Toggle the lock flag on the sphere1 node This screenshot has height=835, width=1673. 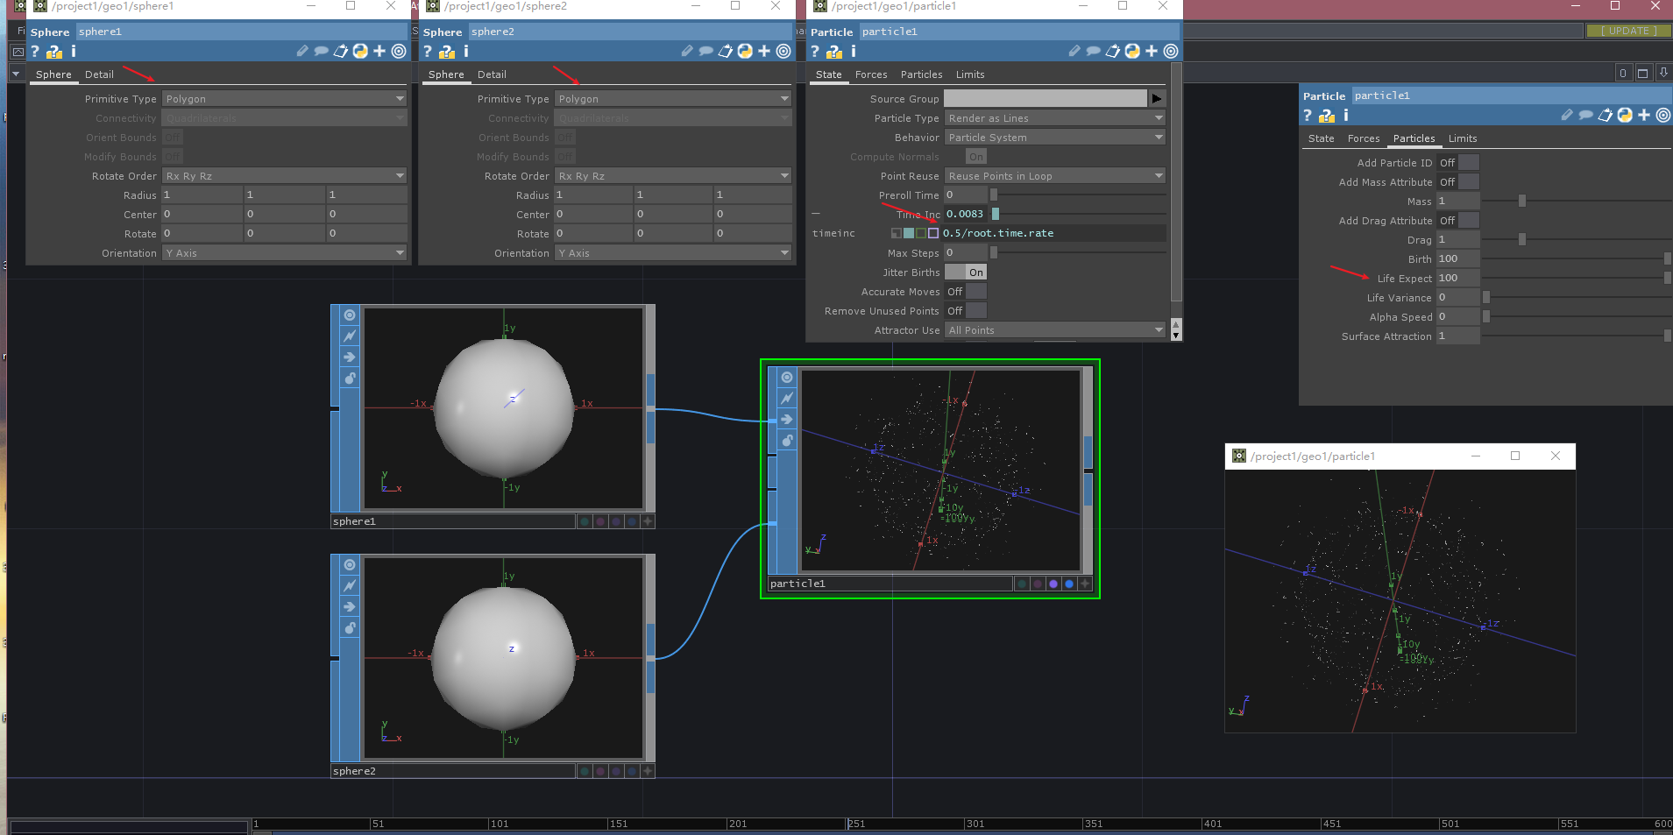pyautogui.click(x=349, y=378)
